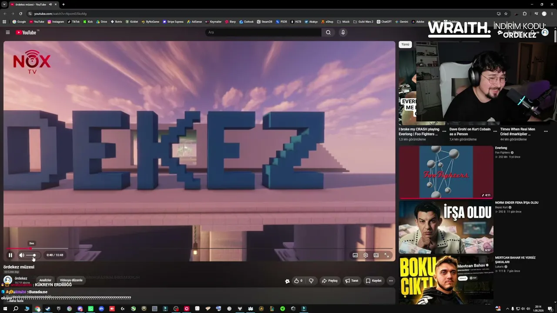Click the search magnifier button
The height and width of the screenshot is (313, 557).
point(328,32)
